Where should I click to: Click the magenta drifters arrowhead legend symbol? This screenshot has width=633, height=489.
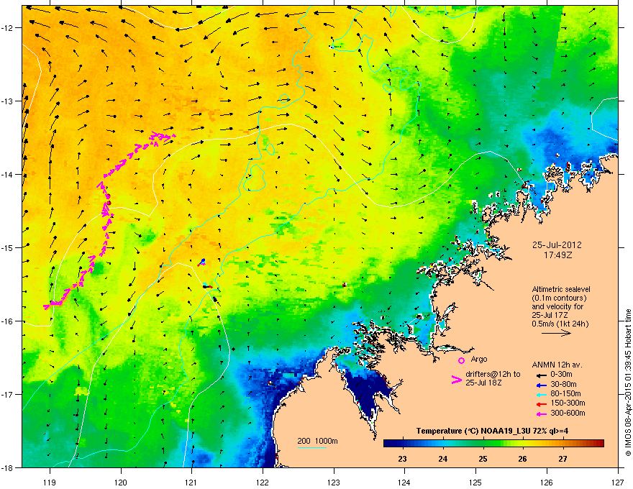pyautogui.click(x=457, y=379)
